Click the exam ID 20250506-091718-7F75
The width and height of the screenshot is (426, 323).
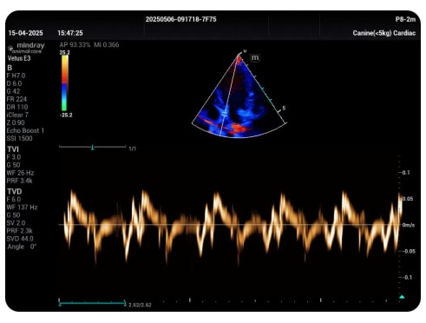click(180, 19)
